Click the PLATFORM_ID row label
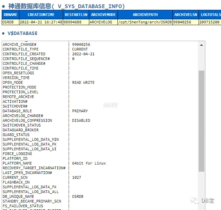This screenshot has height=210, width=221. point(15,158)
